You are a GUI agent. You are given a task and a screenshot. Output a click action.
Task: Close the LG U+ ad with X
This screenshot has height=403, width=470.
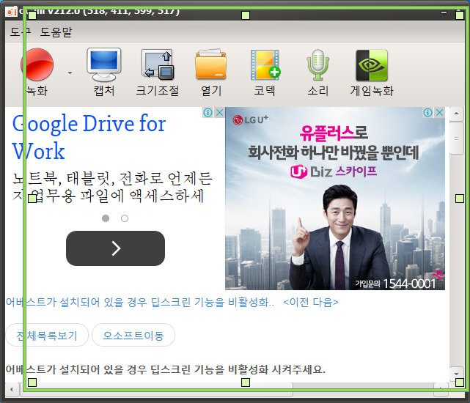point(440,113)
